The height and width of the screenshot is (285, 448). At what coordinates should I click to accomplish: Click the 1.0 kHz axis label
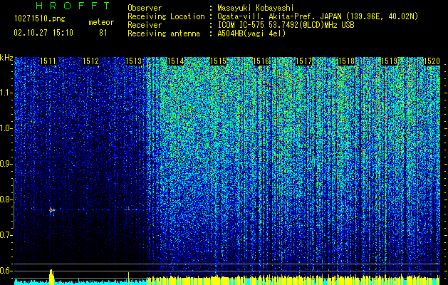pos(6,128)
